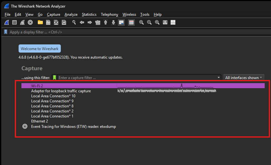
Task: Click the stop capture square icon
Action: point(14,22)
